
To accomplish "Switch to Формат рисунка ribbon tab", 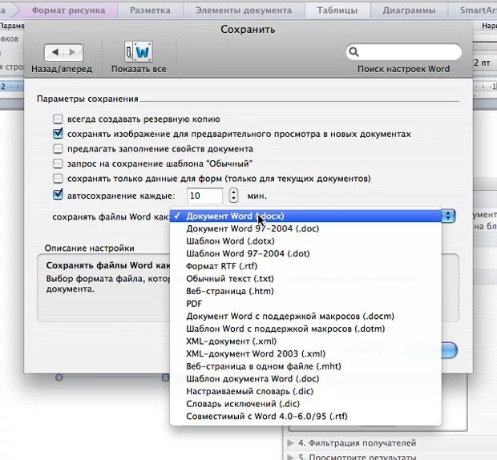I will [x=68, y=10].
